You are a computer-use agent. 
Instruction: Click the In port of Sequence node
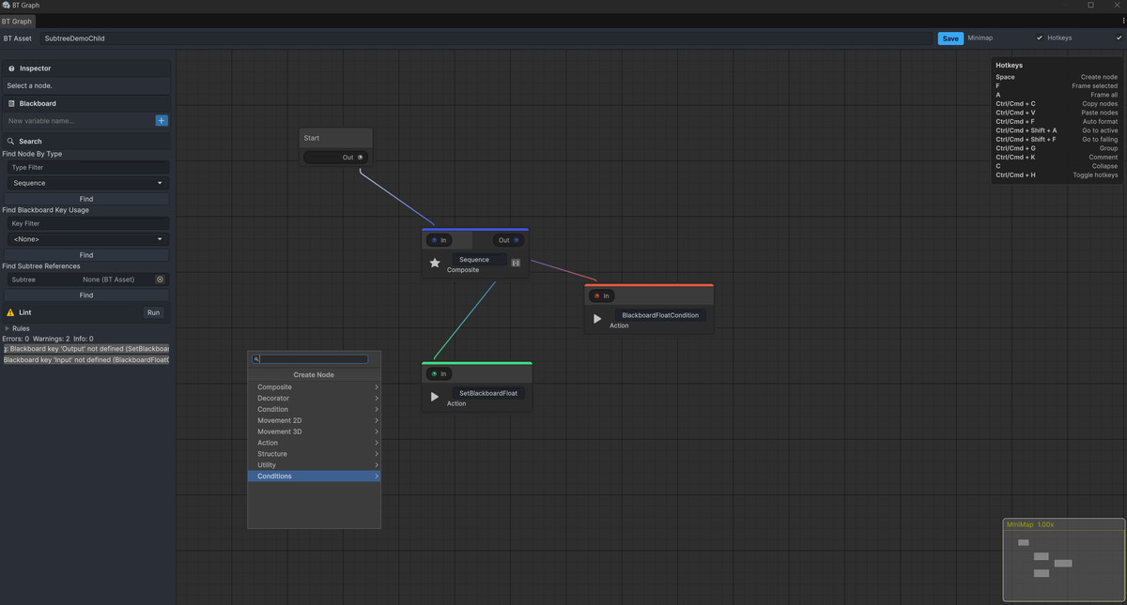point(434,240)
